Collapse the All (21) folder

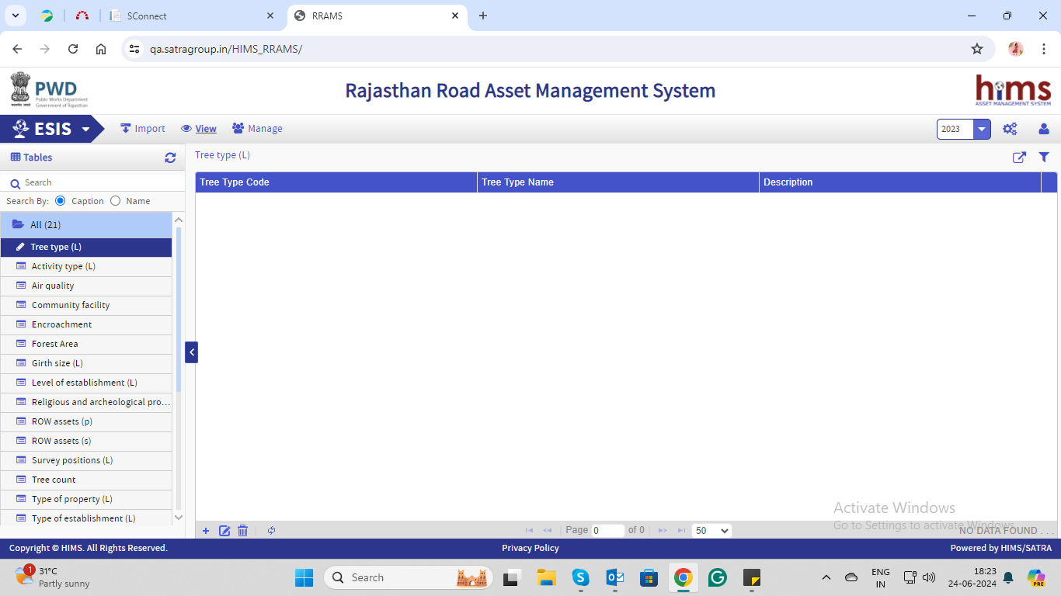tap(85, 225)
